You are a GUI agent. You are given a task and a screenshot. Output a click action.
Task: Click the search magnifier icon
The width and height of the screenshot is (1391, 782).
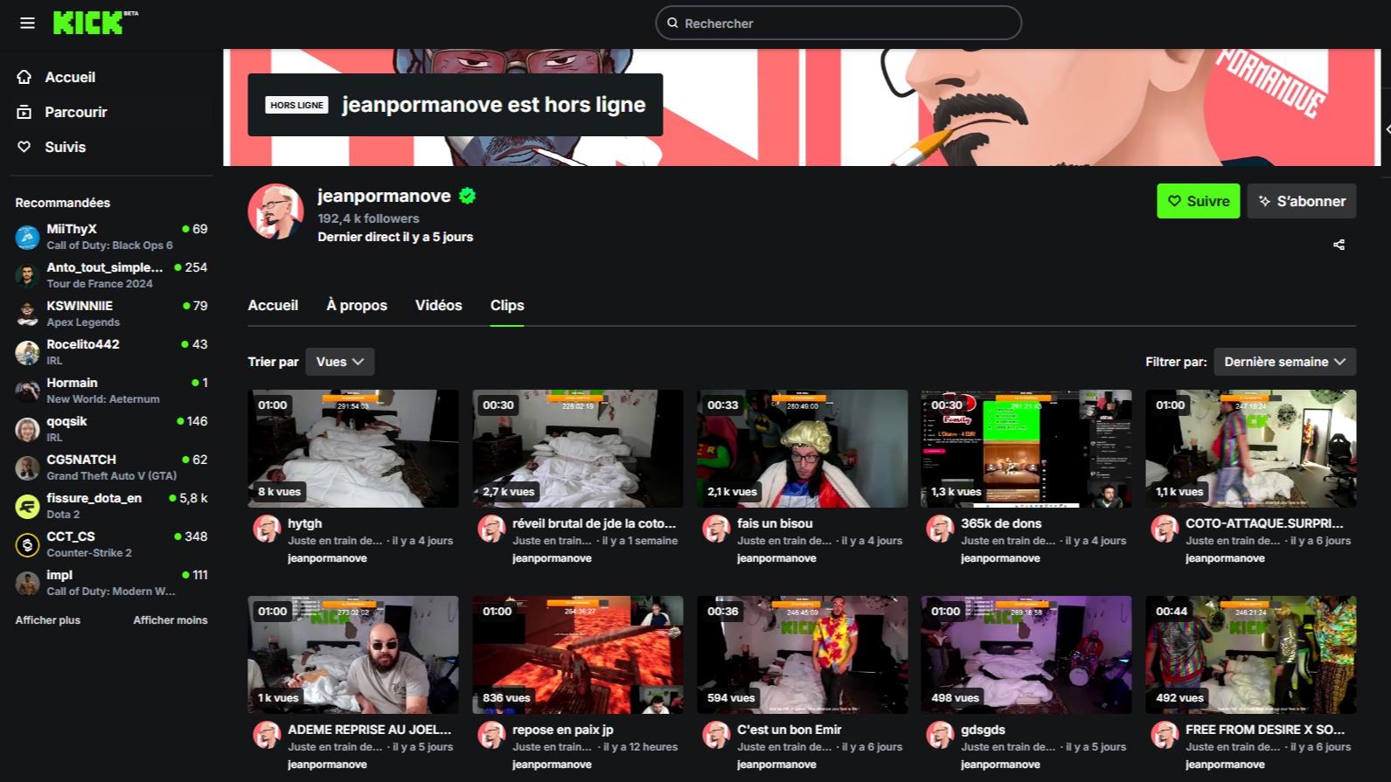coord(672,23)
